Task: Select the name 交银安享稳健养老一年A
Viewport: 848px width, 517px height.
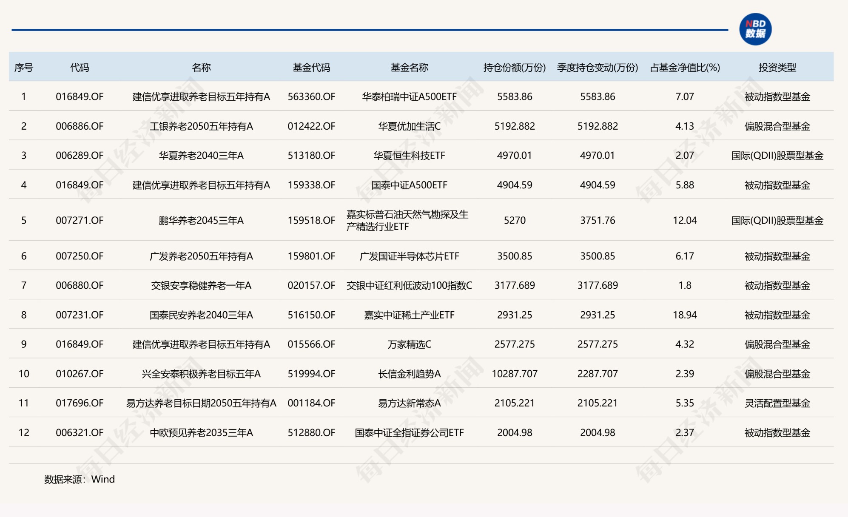Action: pyautogui.click(x=201, y=285)
